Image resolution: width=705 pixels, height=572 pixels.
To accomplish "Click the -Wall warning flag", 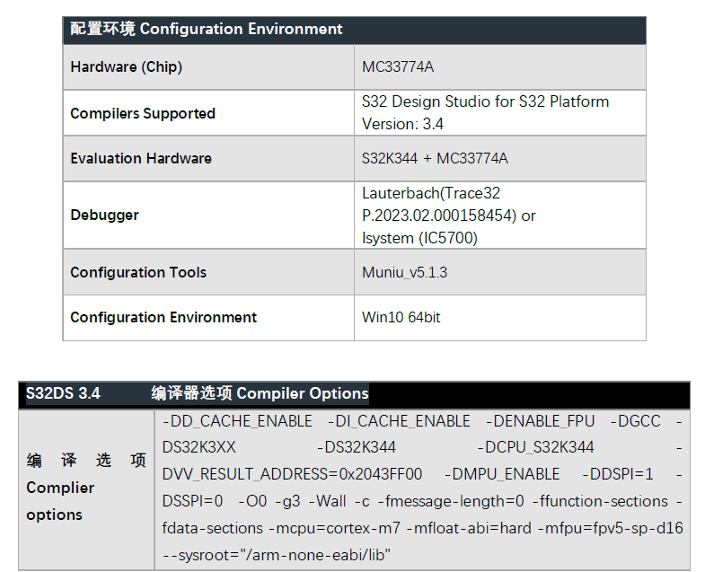I will coord(328,501).
